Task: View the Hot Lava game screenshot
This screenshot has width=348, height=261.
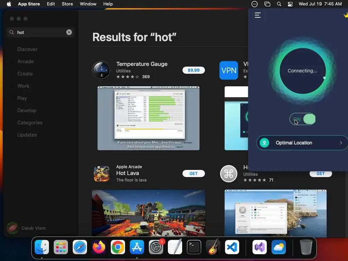Action: (149, 213)
